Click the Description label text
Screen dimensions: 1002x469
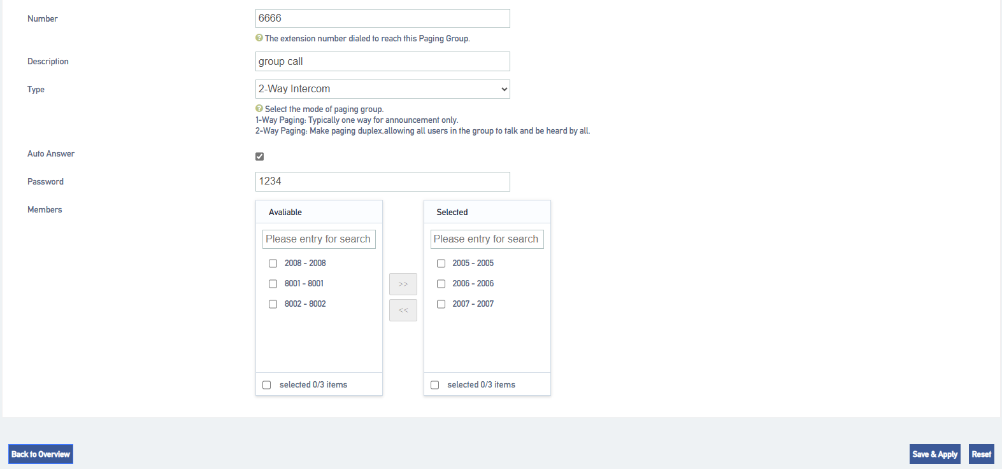tap(48, 61)
